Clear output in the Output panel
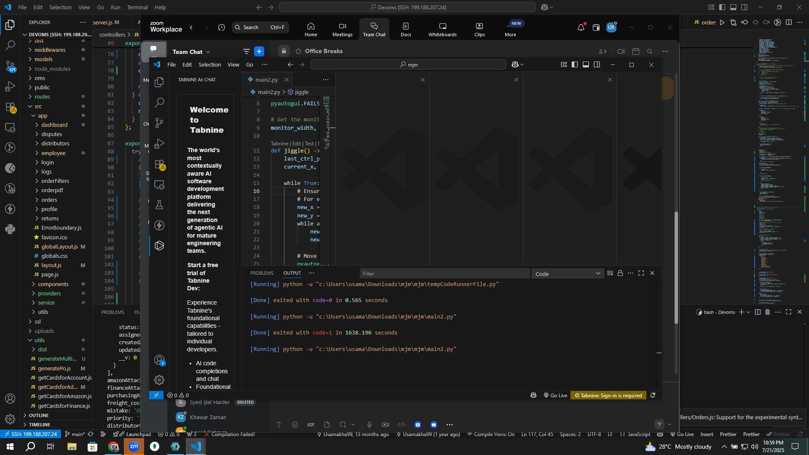809x455 pixels. point(610,273)
